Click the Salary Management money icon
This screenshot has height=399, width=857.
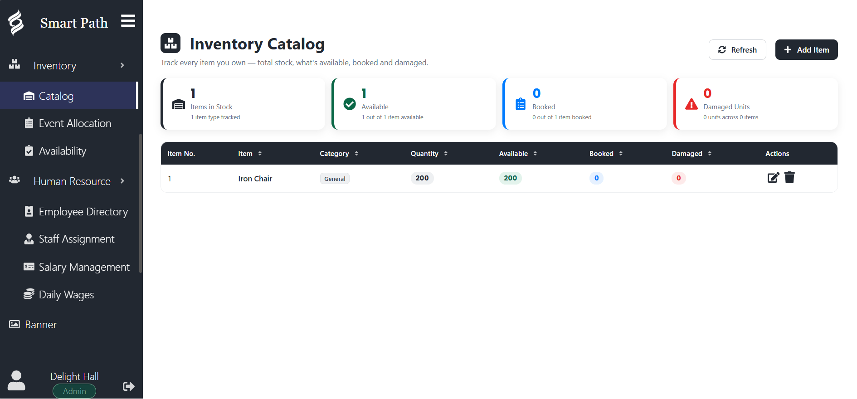(29, 267)
